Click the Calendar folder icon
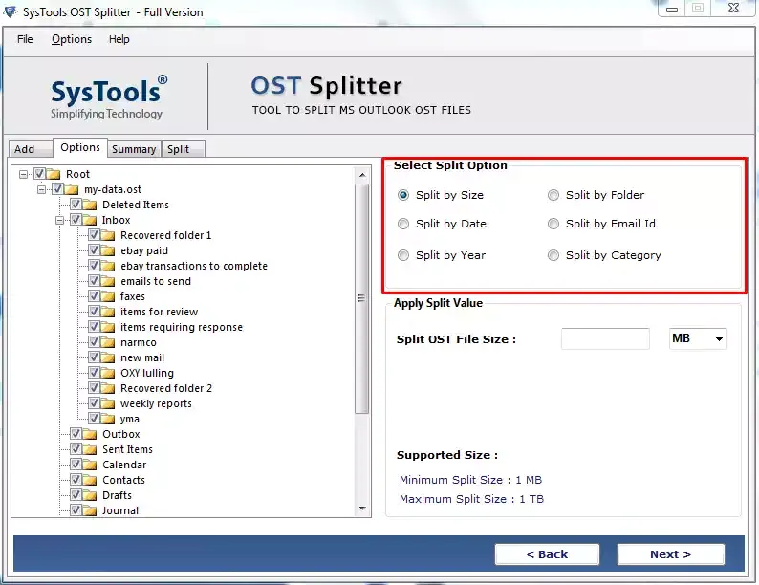The width and height of the screenshot is (759, 585). point(90,465)
